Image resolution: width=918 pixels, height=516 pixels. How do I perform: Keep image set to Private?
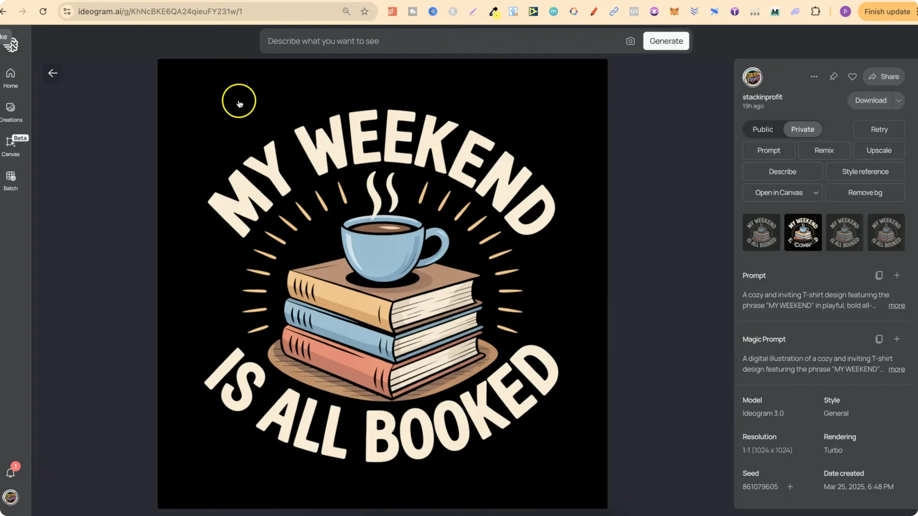tap(802, 129)
